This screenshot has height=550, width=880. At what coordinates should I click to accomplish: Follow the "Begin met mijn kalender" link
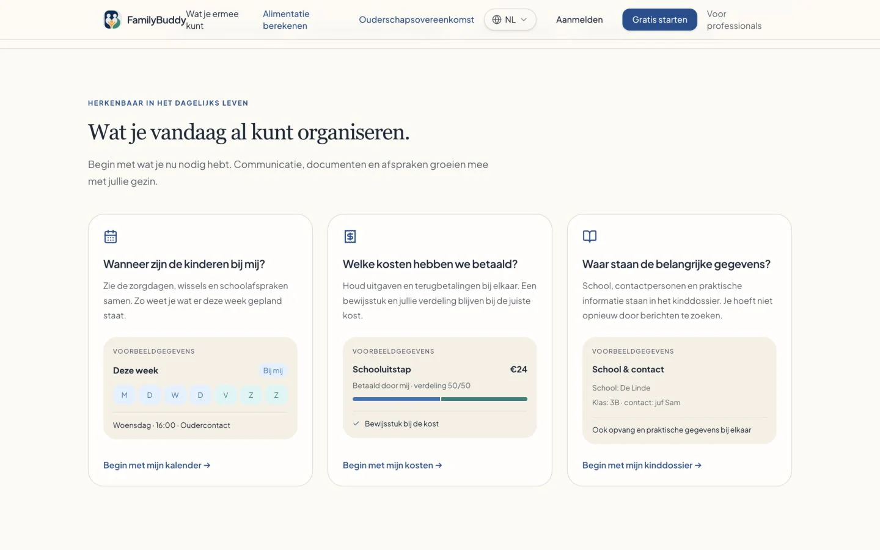[157, 465]
